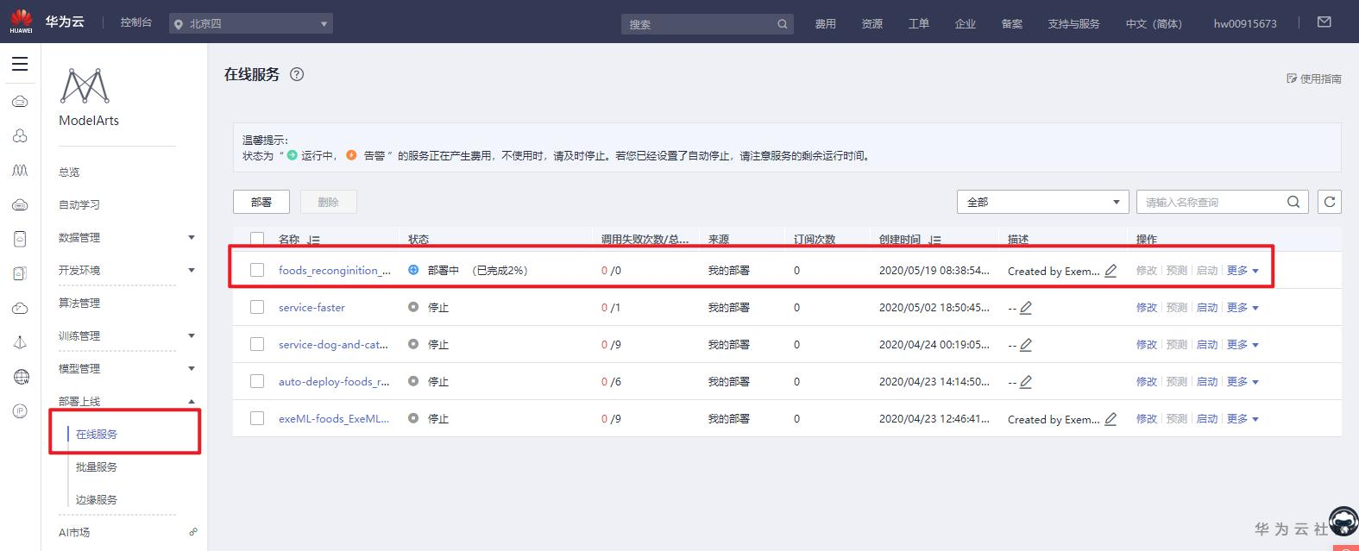Open 自动学习 in sidebar
This screenshot has height=551, width=1359.
[79, 204]
